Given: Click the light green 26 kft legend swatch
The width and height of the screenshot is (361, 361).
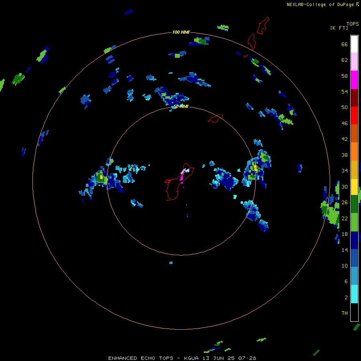Looking at the screenshot, I should point(354,222).
